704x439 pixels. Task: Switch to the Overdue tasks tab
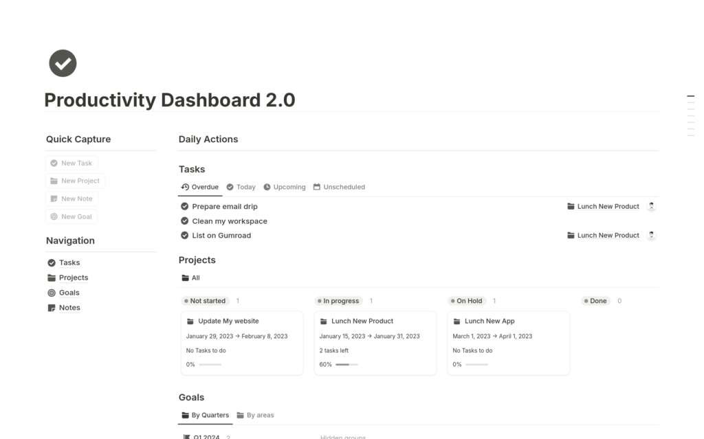coord(200,187)
